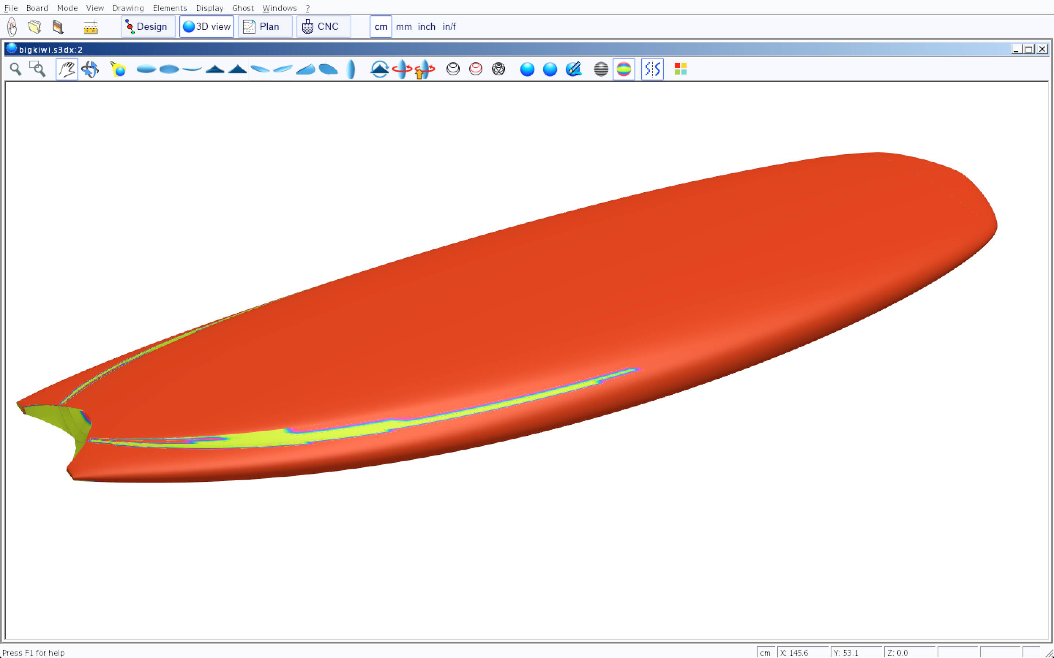The height and width of the screenshot is (658, 1054).
Task: Show the wireframe mesh sphere view
Action: [498, 69]
